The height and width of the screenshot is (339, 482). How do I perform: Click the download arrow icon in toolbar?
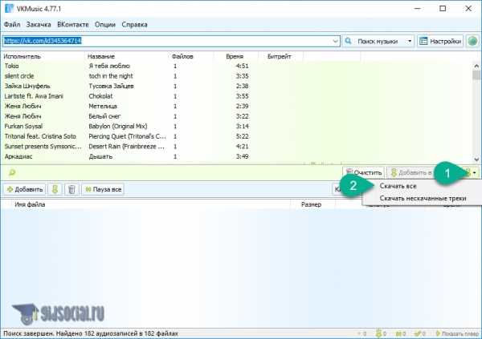point(55,190)
